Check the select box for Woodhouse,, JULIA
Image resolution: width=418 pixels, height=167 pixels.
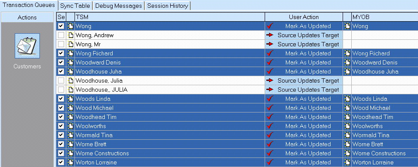click(x=62, y=90)
